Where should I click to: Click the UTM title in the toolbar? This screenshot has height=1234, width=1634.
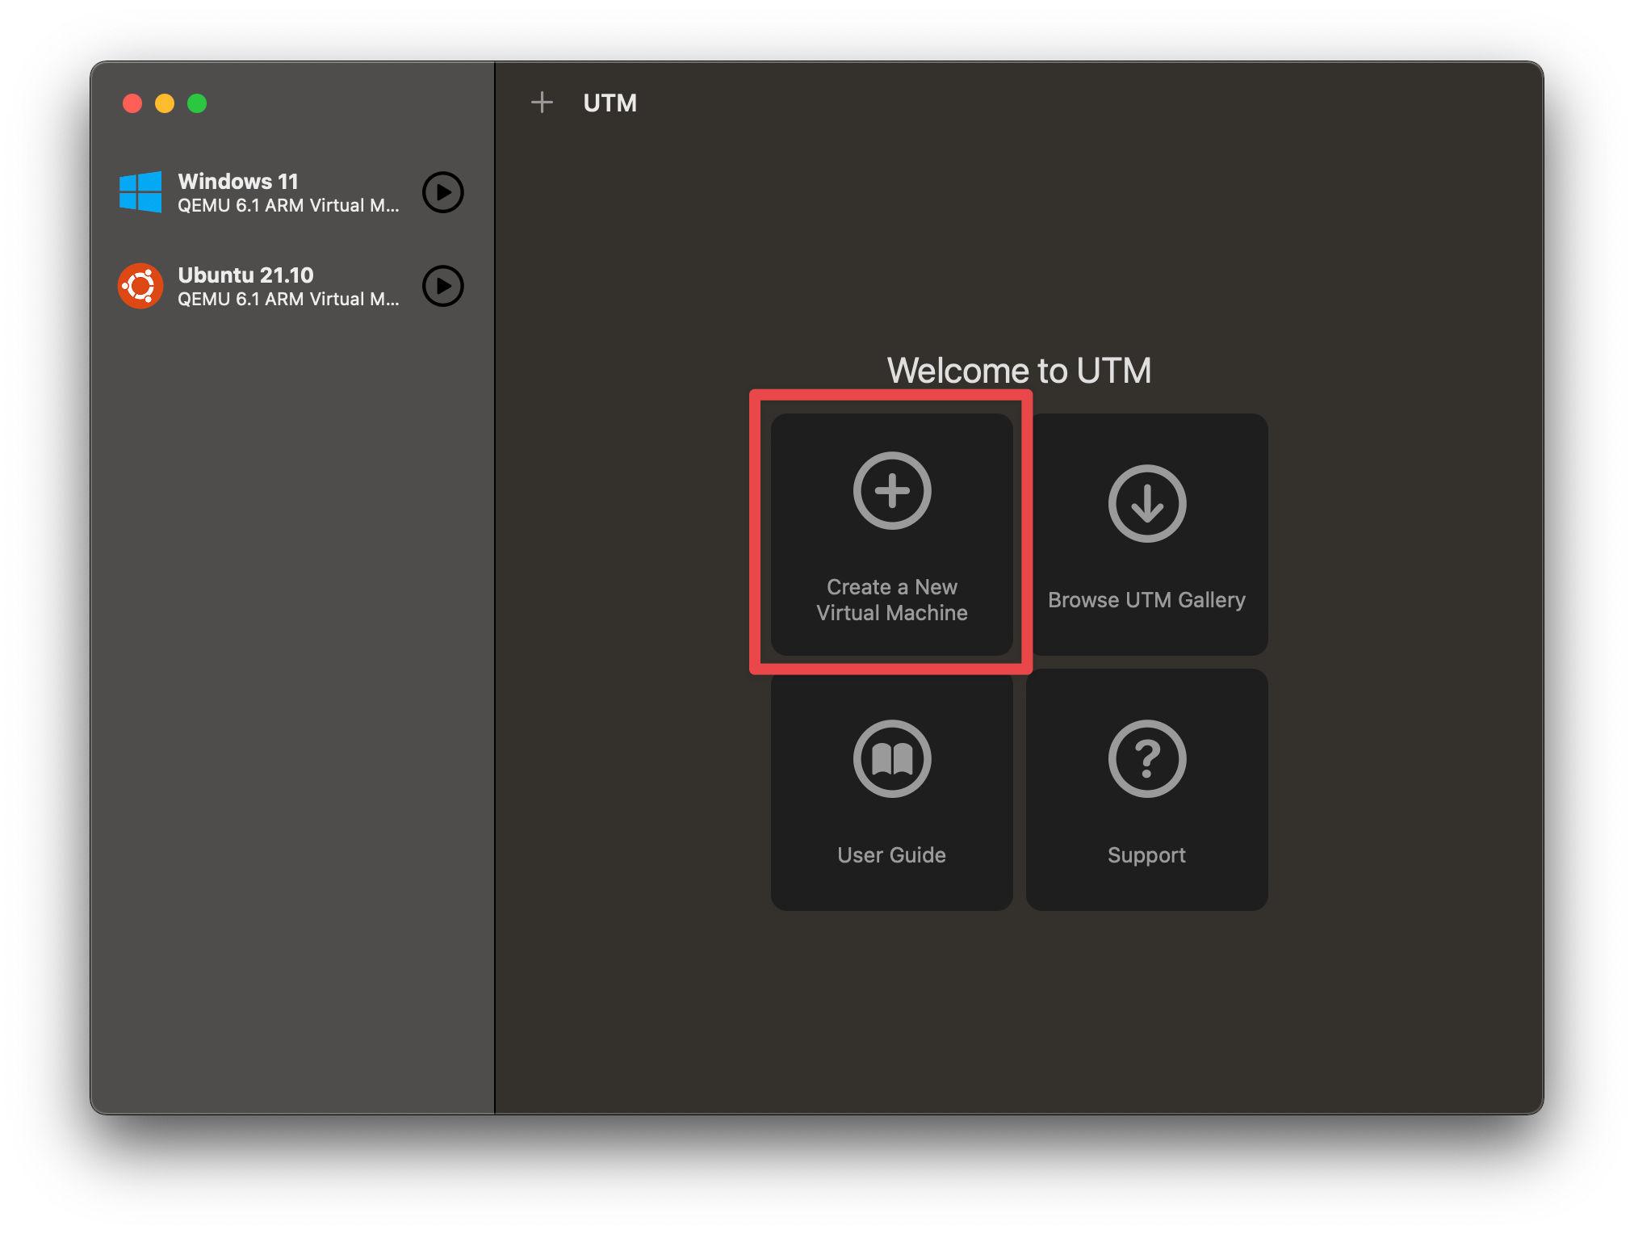point(610,103)
